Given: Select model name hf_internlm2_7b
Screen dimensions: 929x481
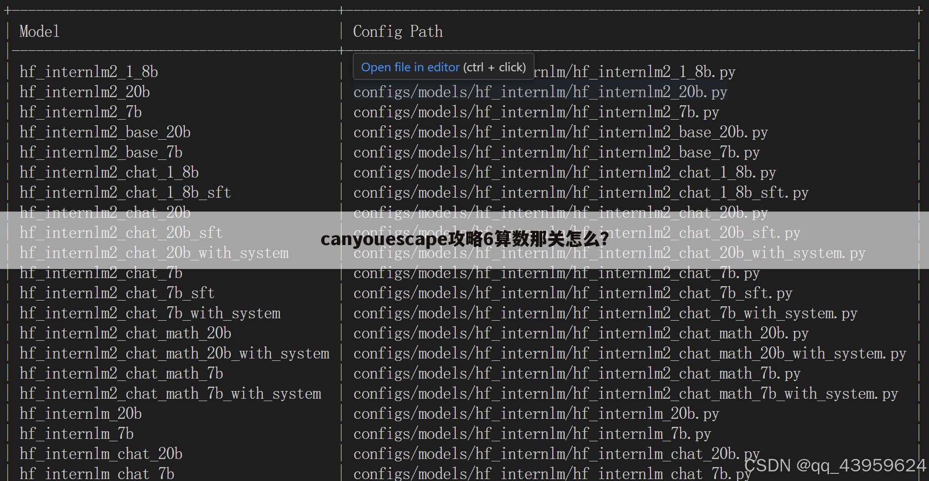Looking at the screenshot, I should [81, 112].
